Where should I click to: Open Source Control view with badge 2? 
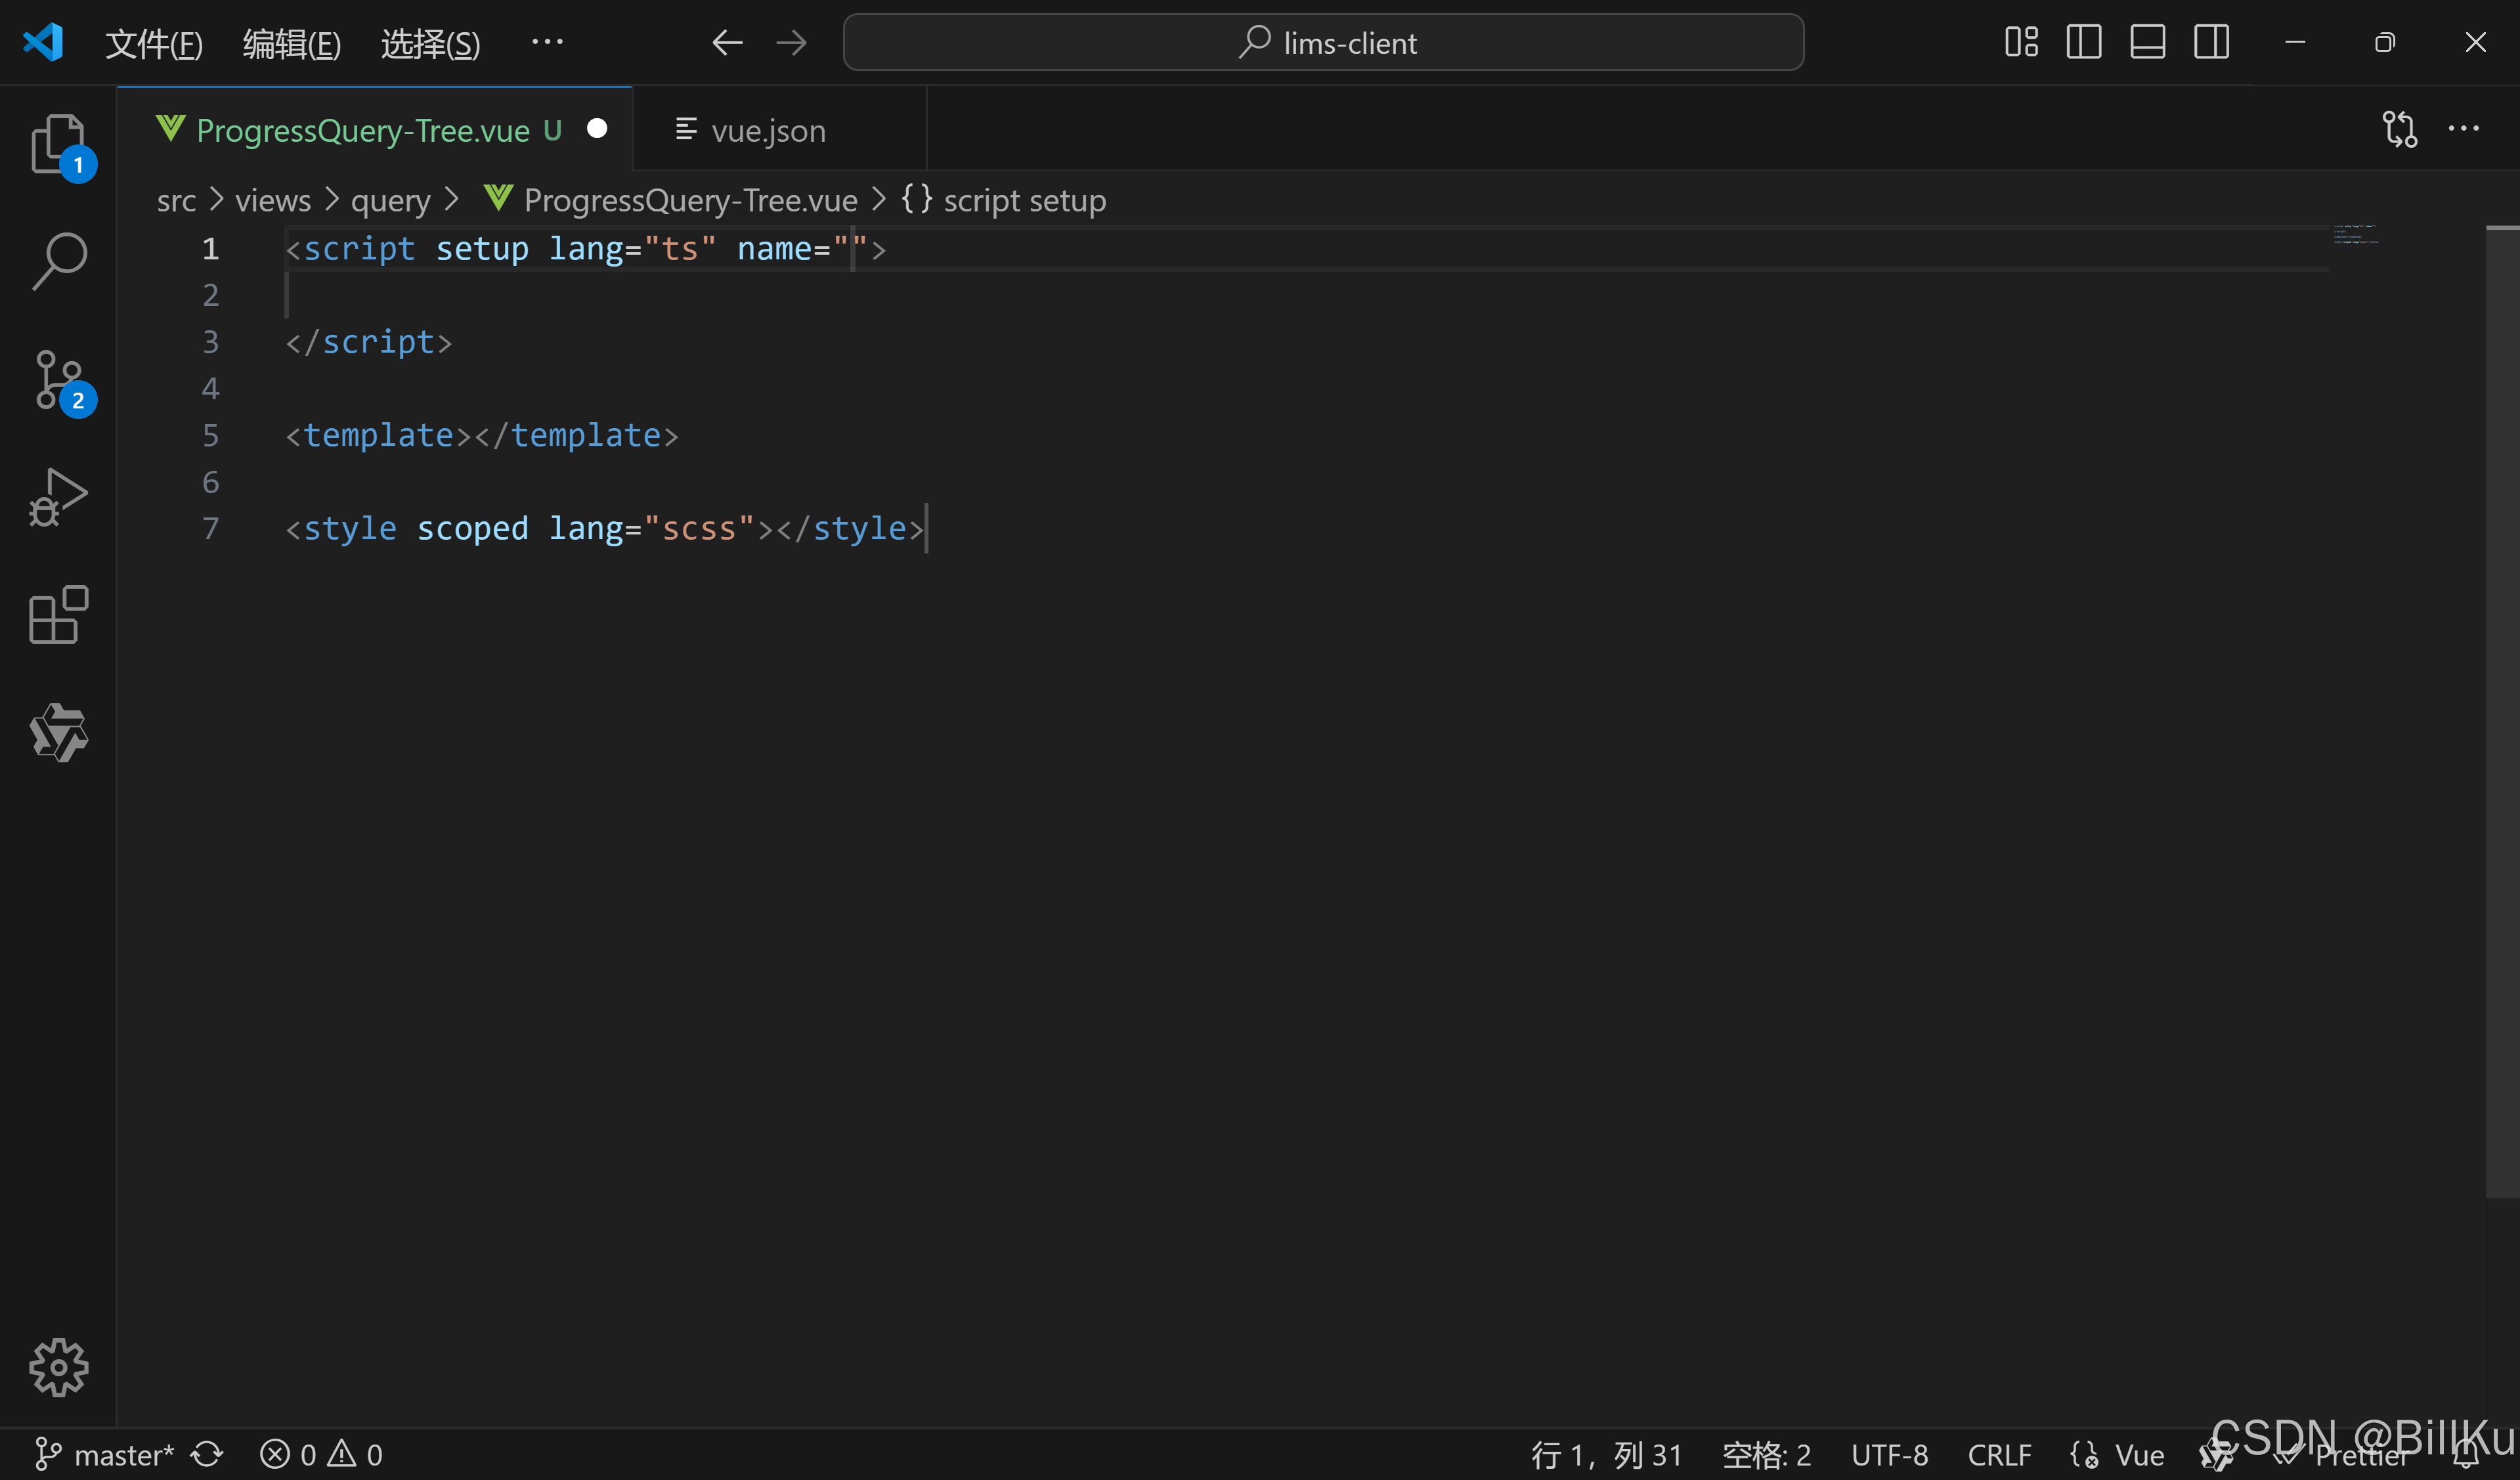58,379
